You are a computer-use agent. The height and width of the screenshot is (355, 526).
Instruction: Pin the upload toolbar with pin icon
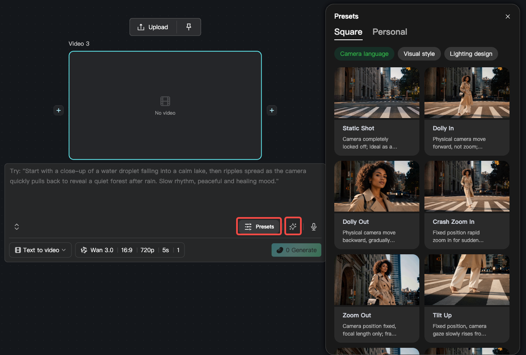pyautogui.click(x=189, y=27)
